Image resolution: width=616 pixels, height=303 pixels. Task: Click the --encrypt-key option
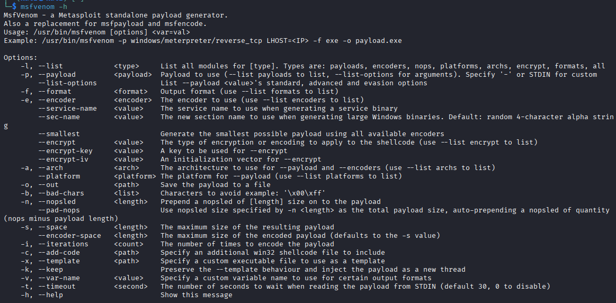pyautogui.click(x=65, y=151)
